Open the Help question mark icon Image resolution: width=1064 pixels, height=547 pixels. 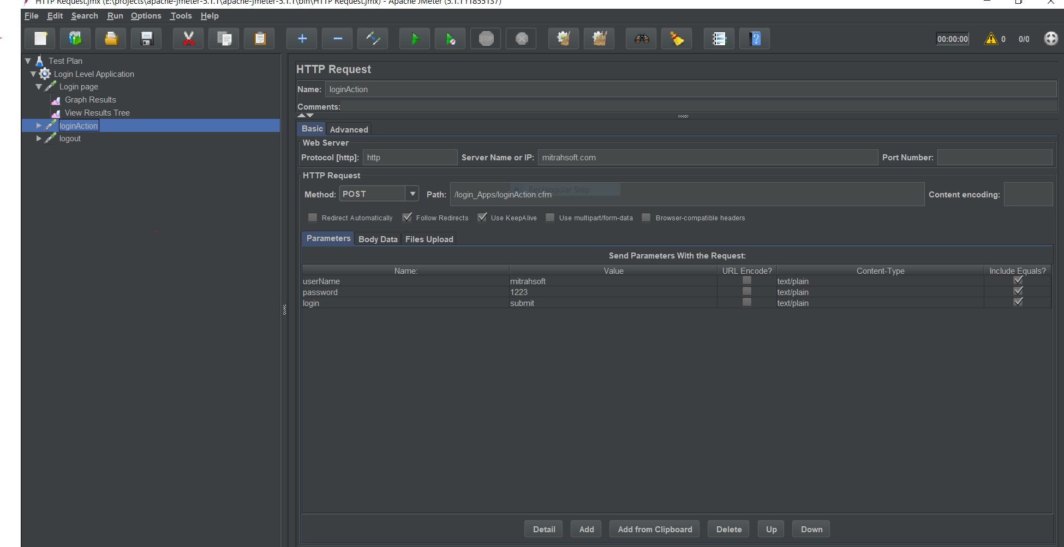point(755,39)
